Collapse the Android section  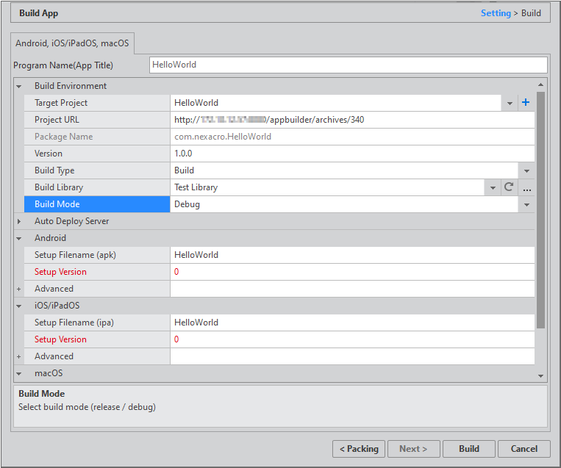[19, 238]
